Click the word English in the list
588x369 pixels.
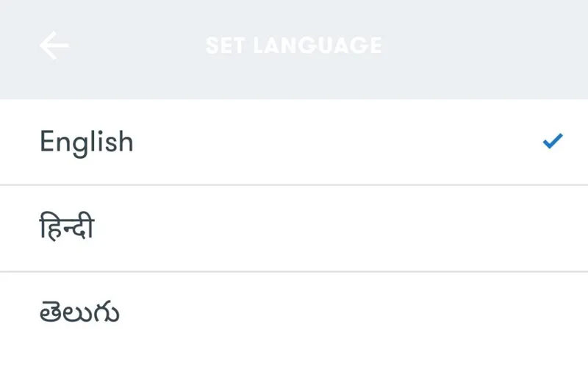87,142
